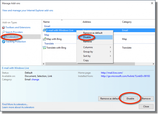Click the Translate with Bing icon
Viewport: 158px width, 114px height.
tap(44, 48)
